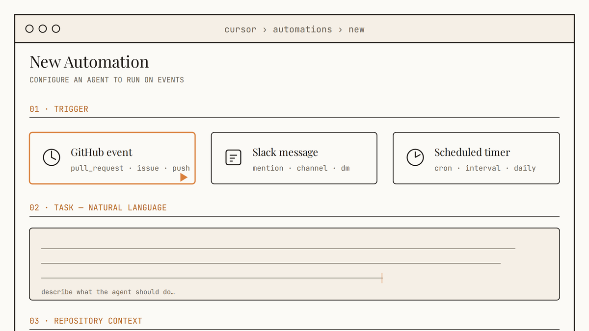Click '02 · TASK — NATURAL LANGUAGE' section label
This screenshot has height=331, width=589.
coord(98,207)
